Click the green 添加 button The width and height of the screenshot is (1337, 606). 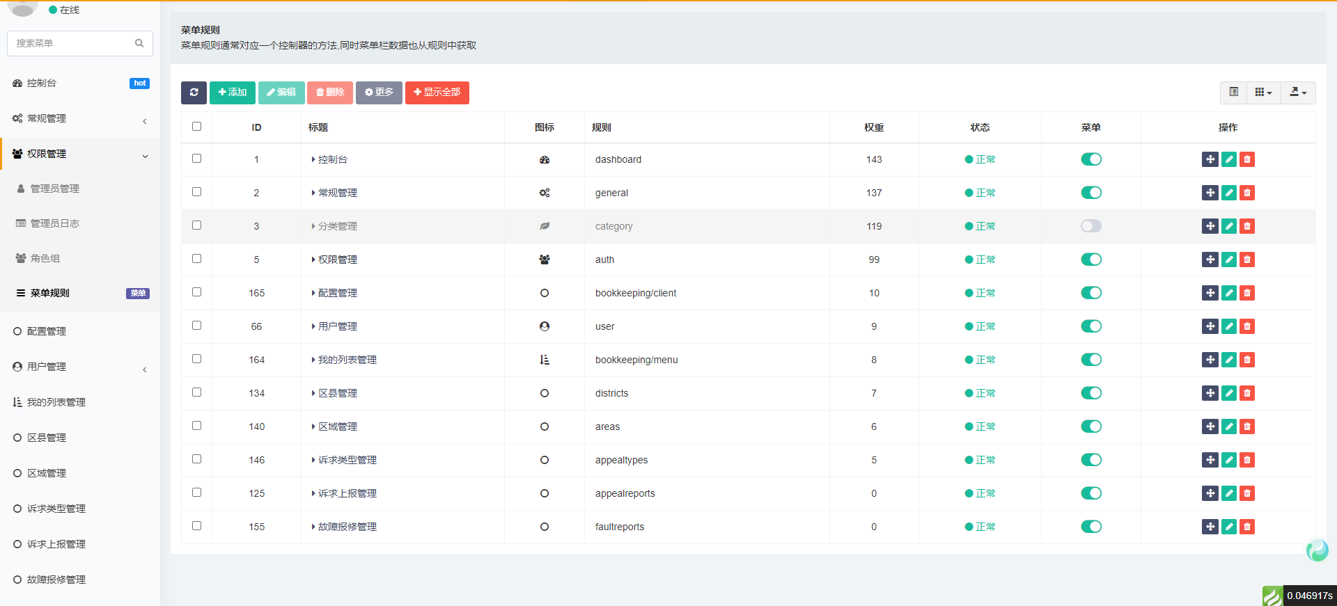coord(232,93)
